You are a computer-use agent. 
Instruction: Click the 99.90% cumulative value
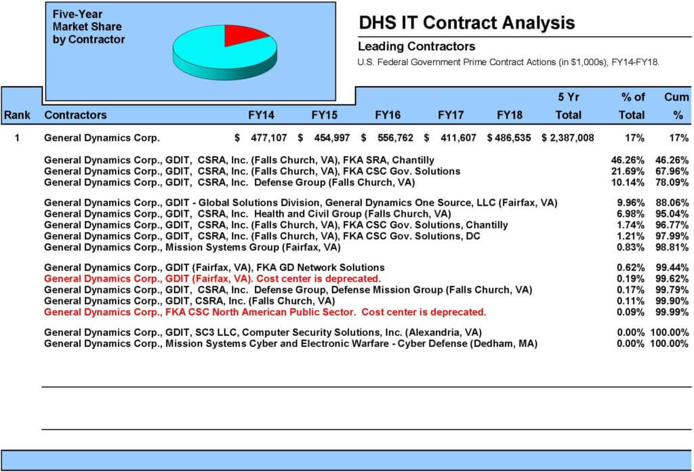672,301
